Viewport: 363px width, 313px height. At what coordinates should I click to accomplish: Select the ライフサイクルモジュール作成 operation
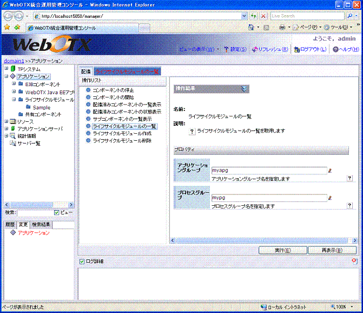pos(118,133)
